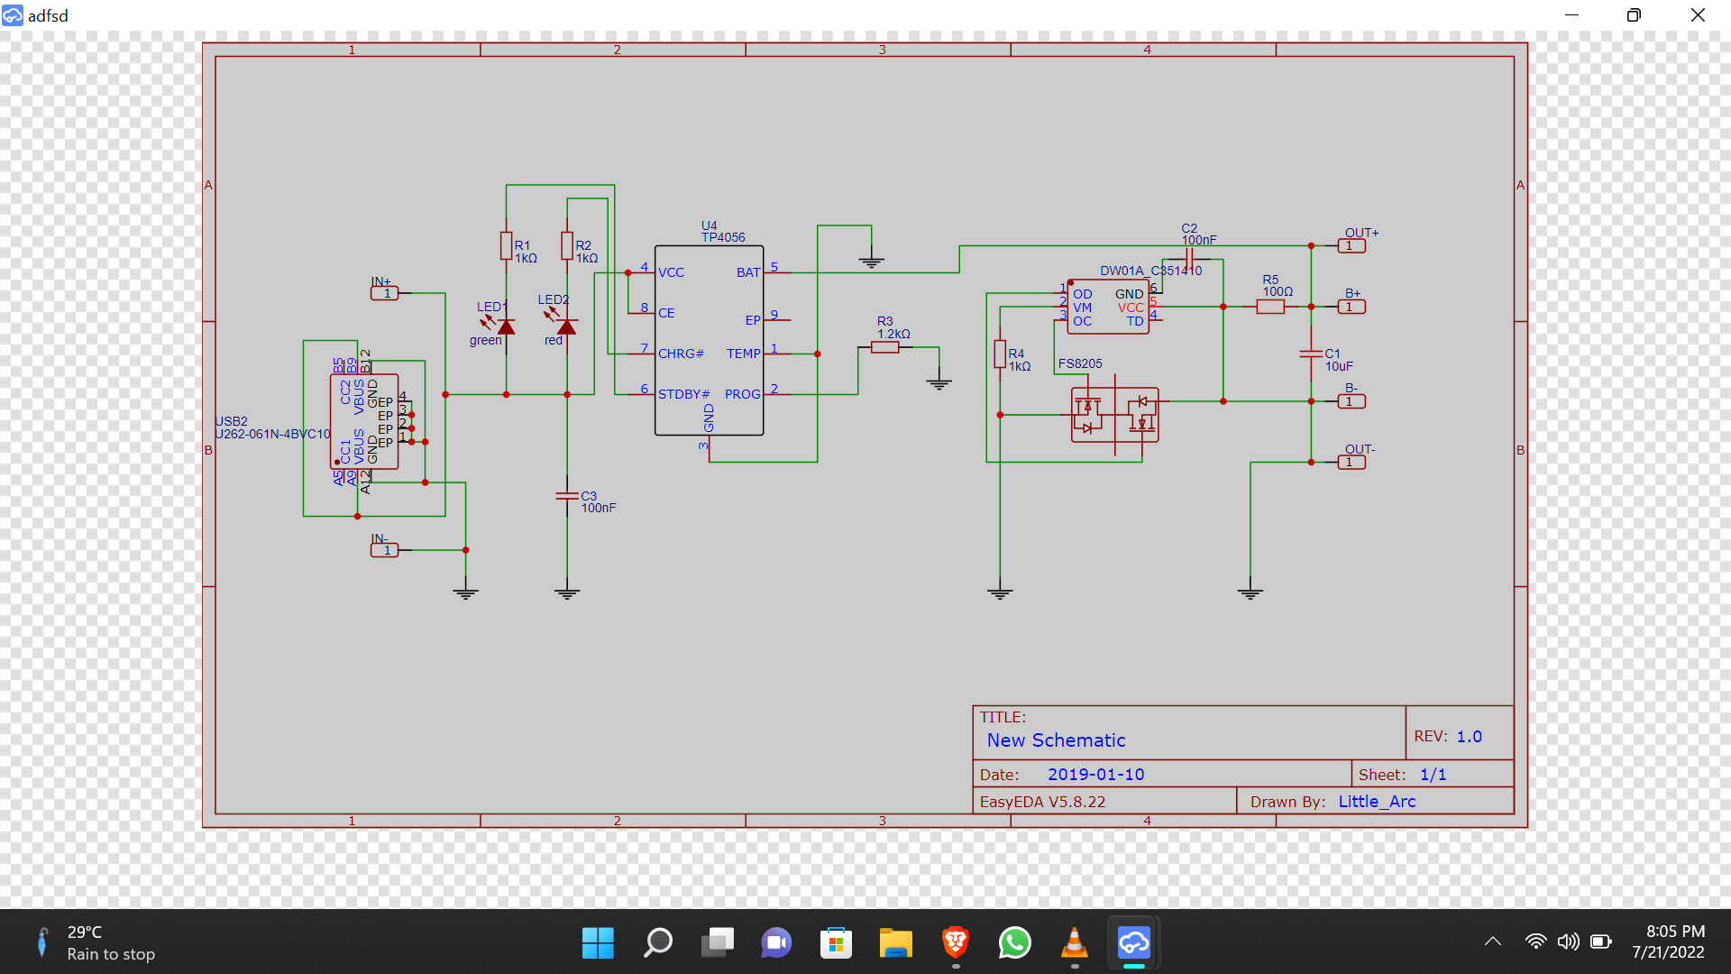
Task: Click the clock to open the calendar
Action: [1675, 942]
